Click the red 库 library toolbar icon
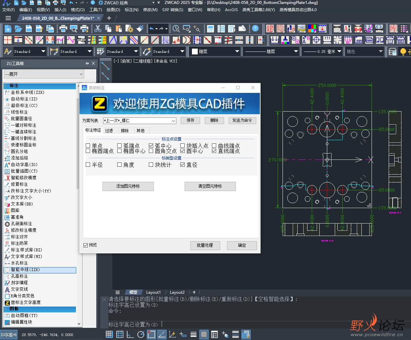 pyautogui.click(x=394, y=29)
